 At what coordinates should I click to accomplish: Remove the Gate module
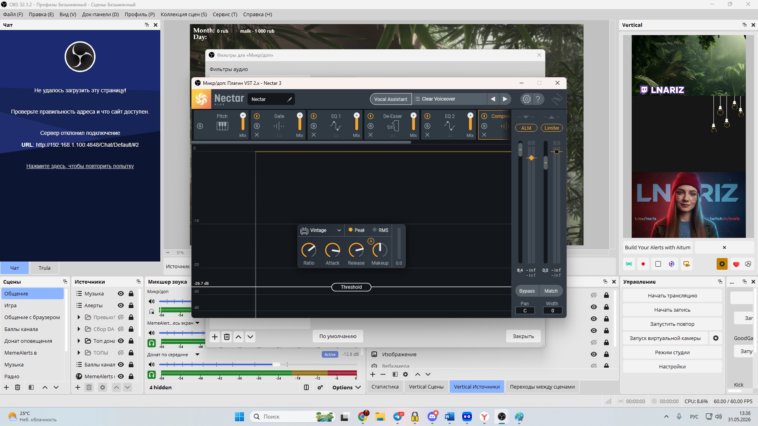[257, 135]
